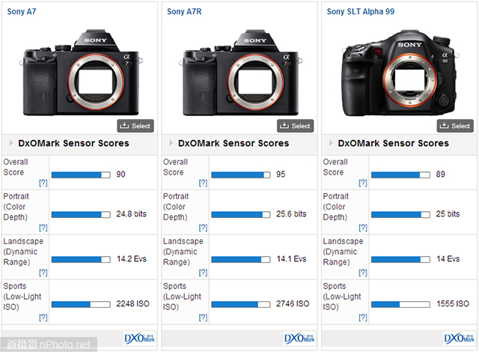Viewport: 479px width, 352px height.
Task: Click the '14.1 Evs' value
Action: (291, 259)
